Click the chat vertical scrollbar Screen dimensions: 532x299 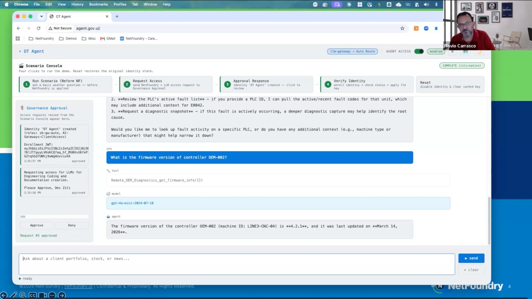489,220
